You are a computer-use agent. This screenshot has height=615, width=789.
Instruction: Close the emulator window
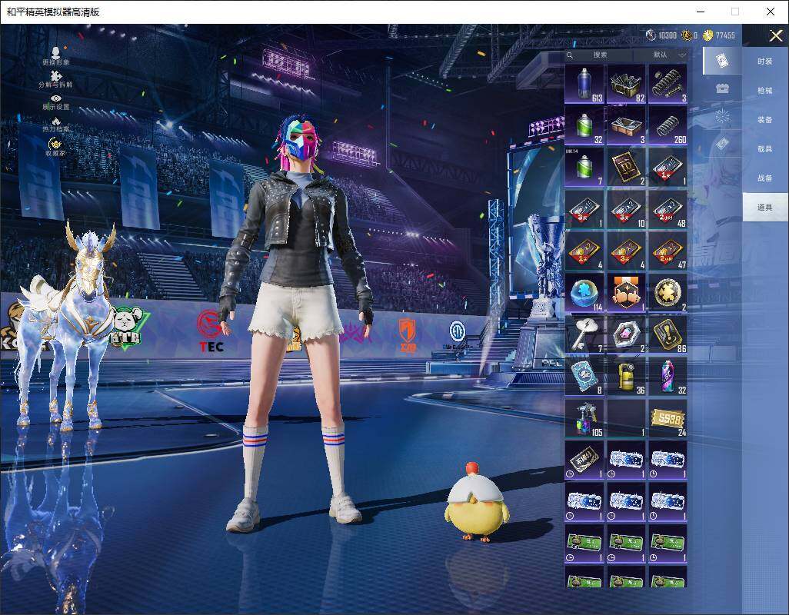click(x=771, y=12)
